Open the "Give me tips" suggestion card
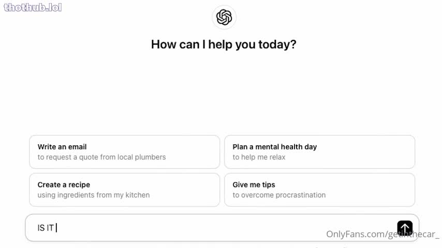The image size is (442, 248). [319, 190]
